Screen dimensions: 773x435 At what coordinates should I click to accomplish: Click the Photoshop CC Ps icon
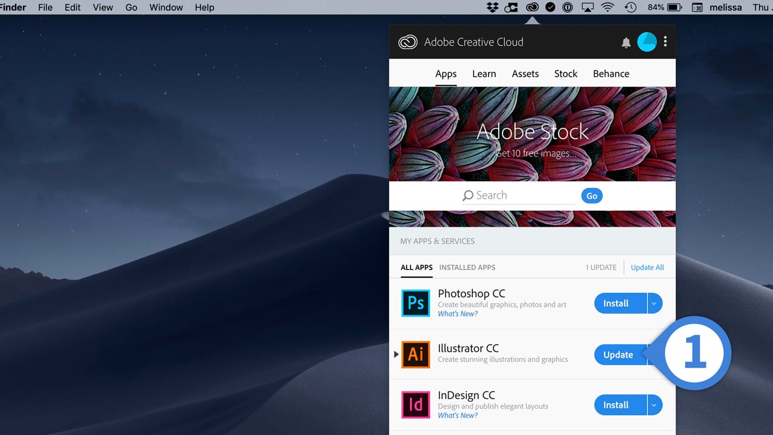click(x=415, y=303)
